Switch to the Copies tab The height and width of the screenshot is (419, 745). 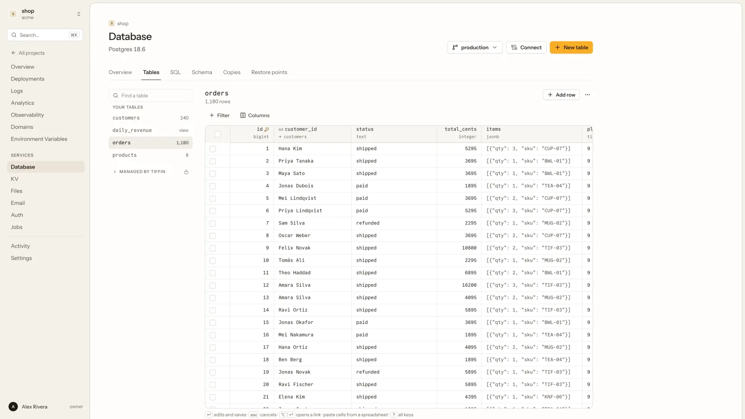click(x=231, y=72)
